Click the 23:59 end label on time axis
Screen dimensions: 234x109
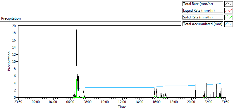coord(226,102)
